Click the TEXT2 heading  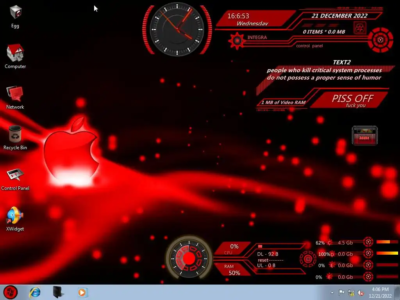click(341, 62)
